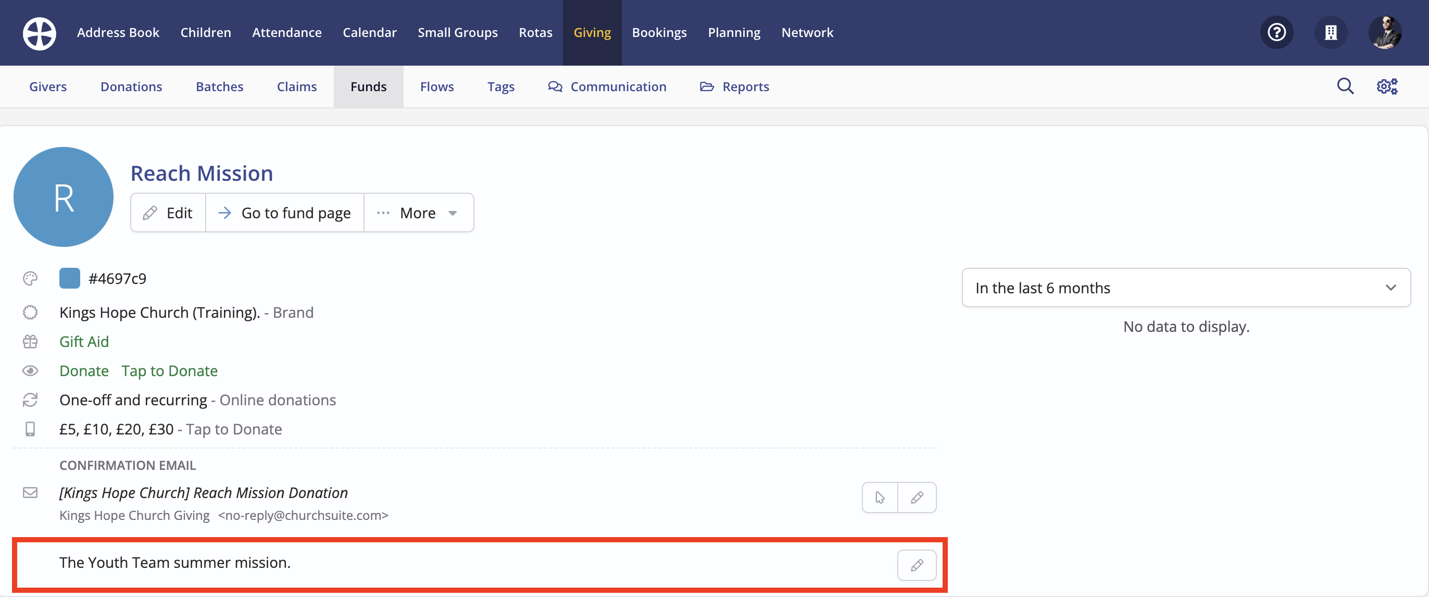Click the Gift Aid gift icon
The height and width of the screenshot is (597, 1429).
coord(30,342)
